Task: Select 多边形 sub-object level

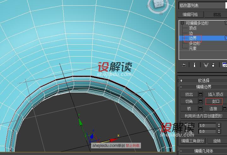Action: click(x=195, y=43)
